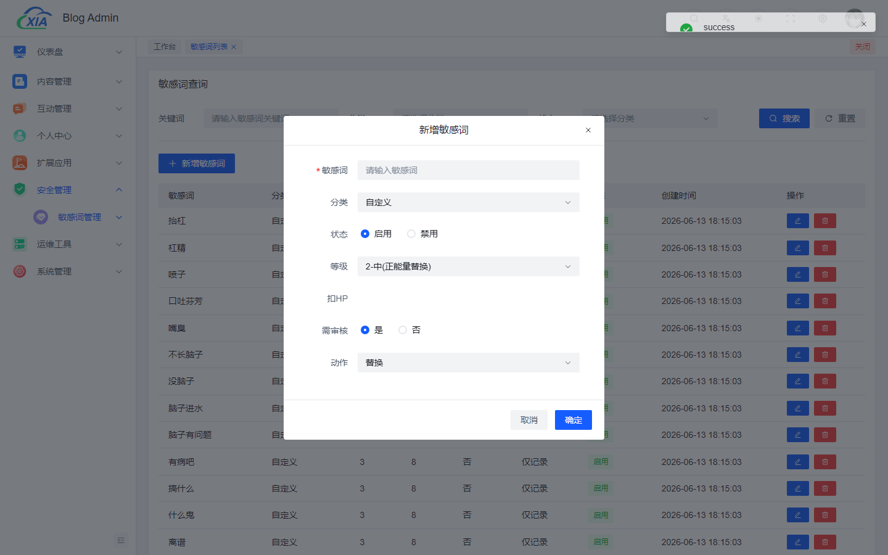The width and height of the screenshot is (888, 555).
Task: Edit the 搞什么 row
Action: (x=797, y=488)
